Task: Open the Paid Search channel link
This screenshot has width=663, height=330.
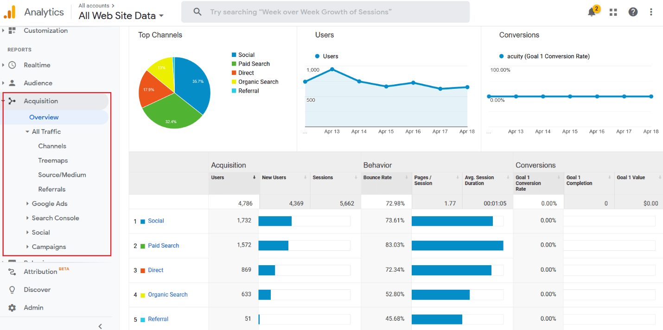Action: pos(163,245)
